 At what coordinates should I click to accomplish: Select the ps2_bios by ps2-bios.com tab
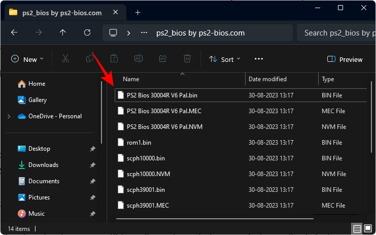[62, 13]
